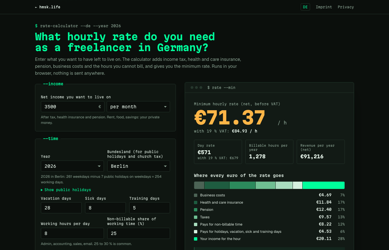
Task: Click the '$ rate --min' terminal title
Action: tap(221, 87)
